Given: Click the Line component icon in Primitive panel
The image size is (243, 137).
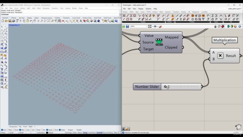Looking at the screenshot, I should [x=177, y=16].
